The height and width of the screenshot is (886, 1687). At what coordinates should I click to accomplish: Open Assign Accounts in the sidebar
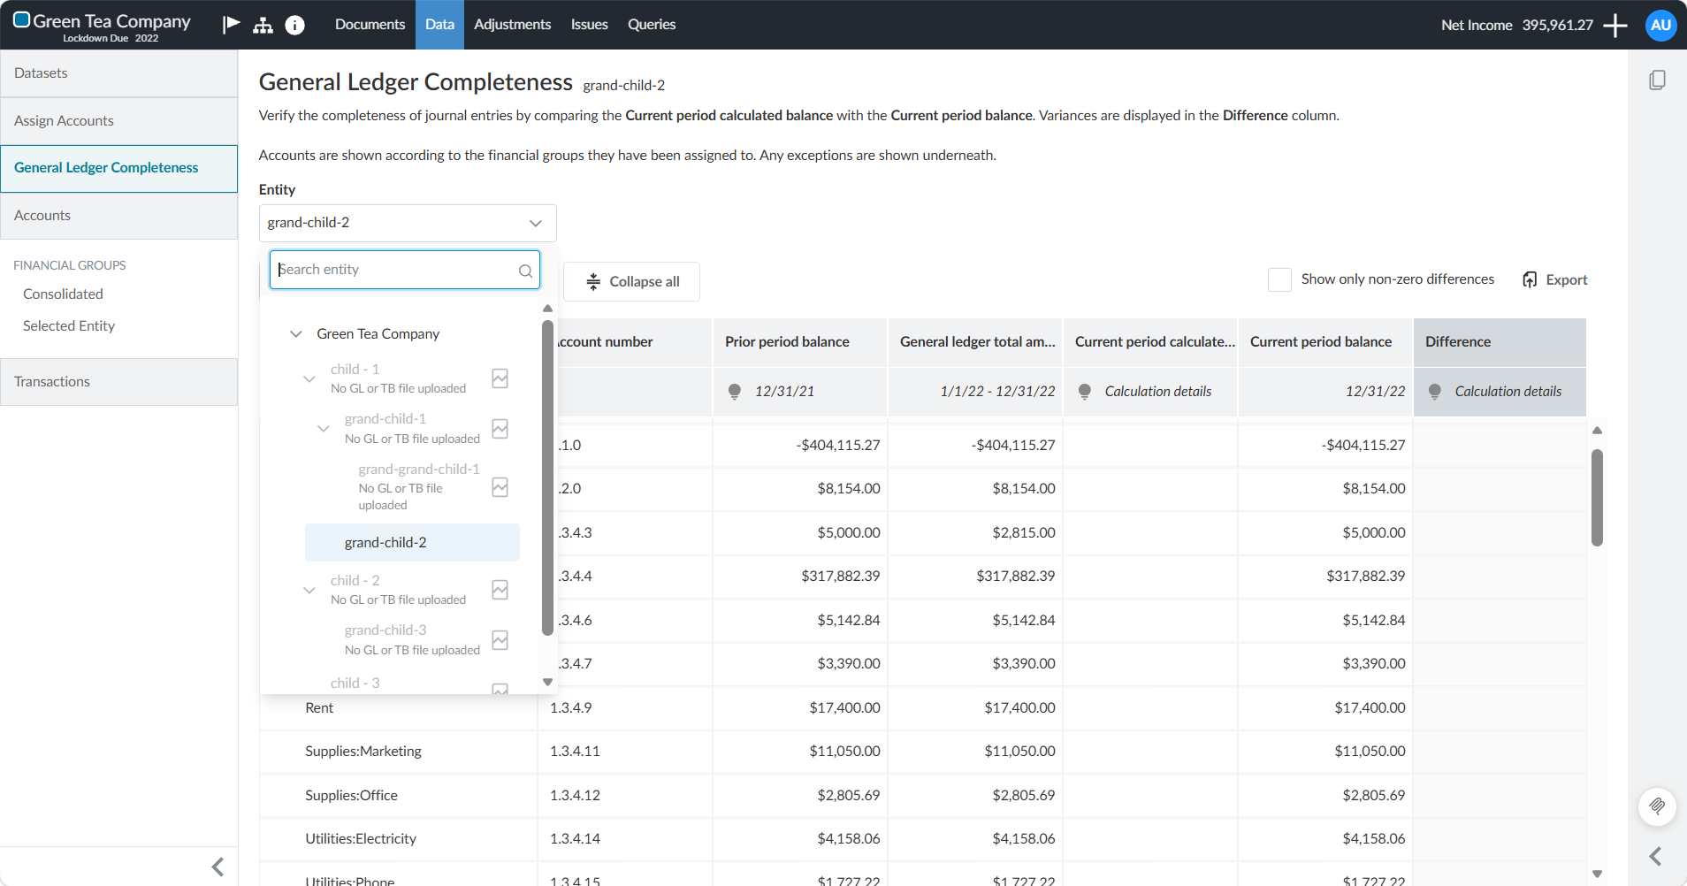coord(118,121)
